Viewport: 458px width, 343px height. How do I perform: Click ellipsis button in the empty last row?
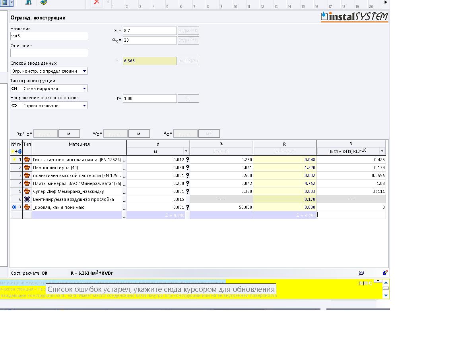tap(124, 215)
